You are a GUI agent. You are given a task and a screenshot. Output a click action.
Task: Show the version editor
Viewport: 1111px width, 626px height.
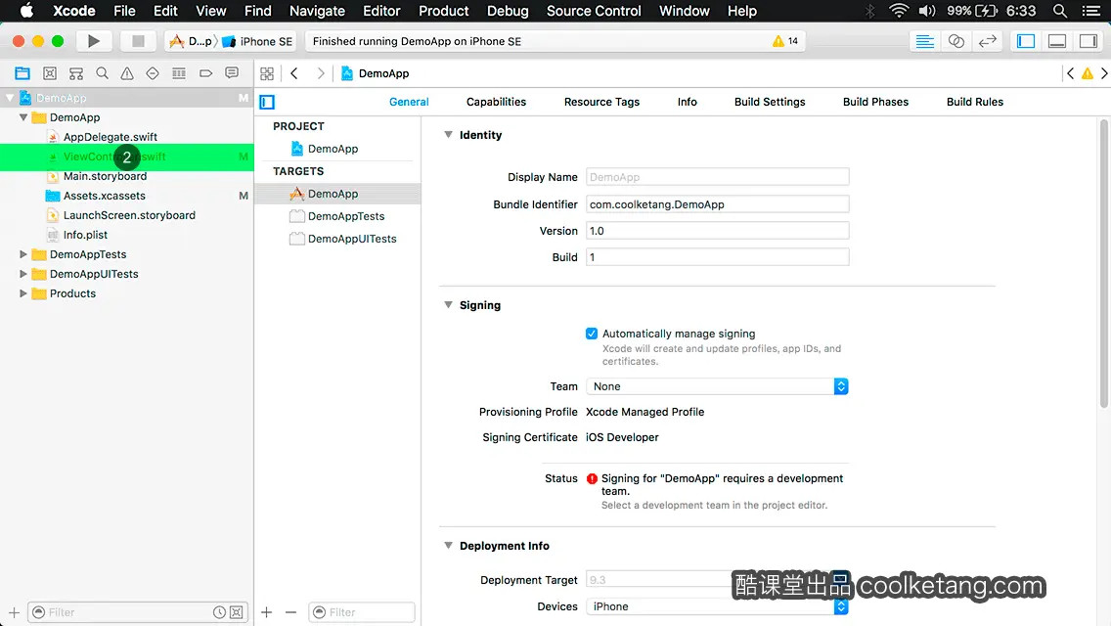(987, 41)
